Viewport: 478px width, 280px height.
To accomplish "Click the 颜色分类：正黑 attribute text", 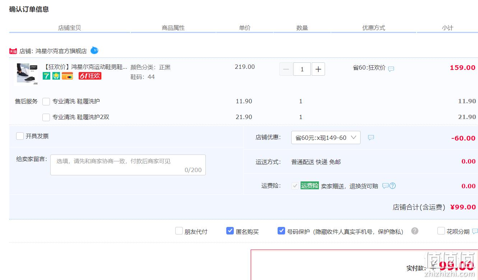I will [150, 67].
